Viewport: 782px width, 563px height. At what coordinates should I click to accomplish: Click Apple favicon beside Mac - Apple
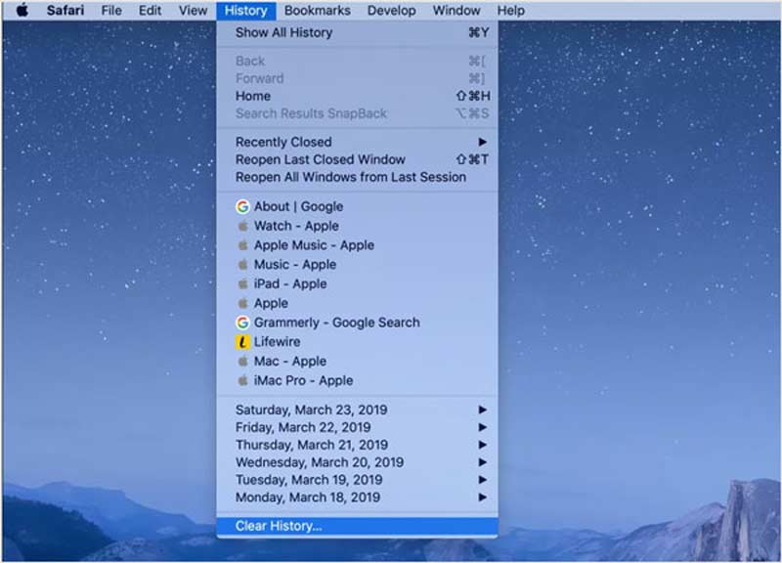click(x=242, y=361)
